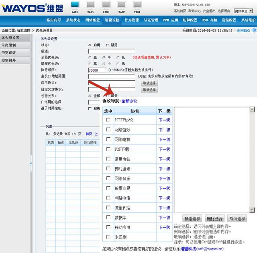
Task: Check the 即时通讯 checkbox
Action: [x=108, y=169]
